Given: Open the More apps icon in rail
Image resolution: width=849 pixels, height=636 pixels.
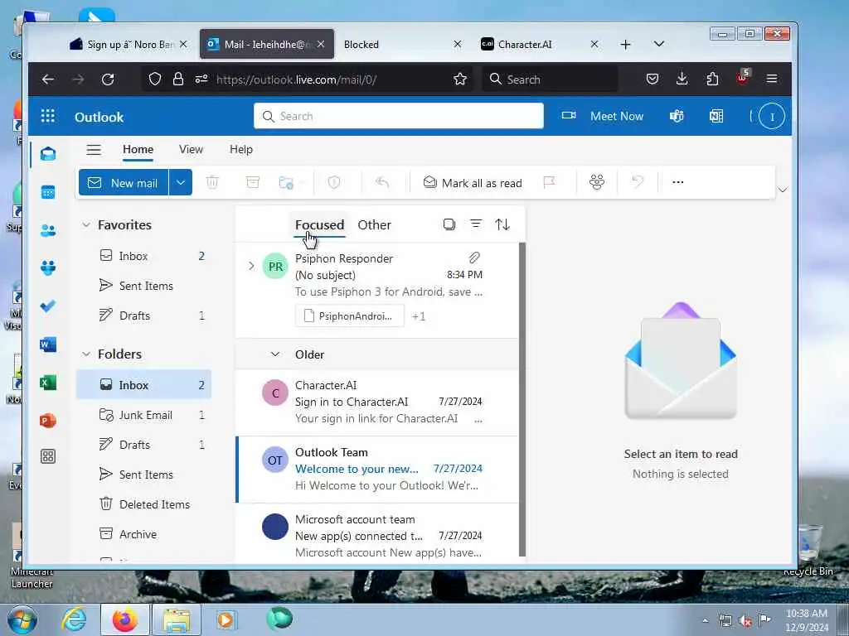Looking at the screenshot, I should click(47, 456).
